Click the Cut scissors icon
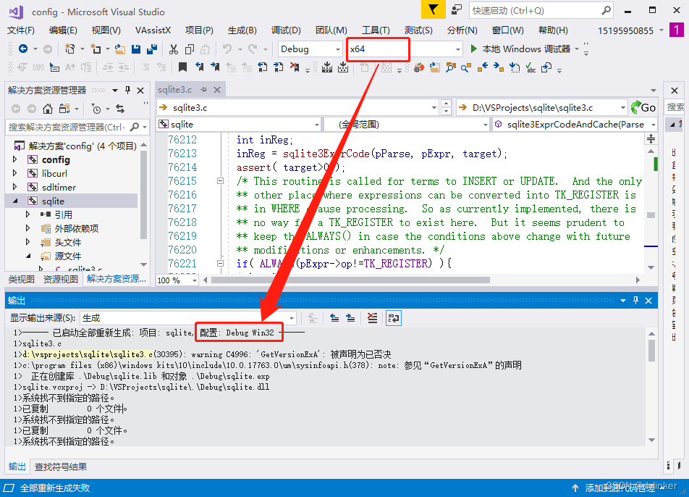 point(174,49)
